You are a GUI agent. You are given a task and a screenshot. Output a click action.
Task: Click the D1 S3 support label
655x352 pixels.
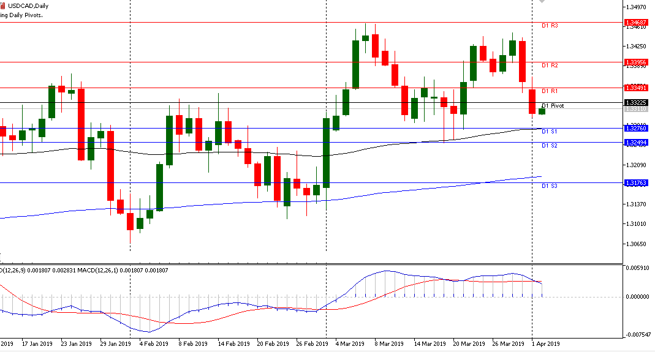549,185
